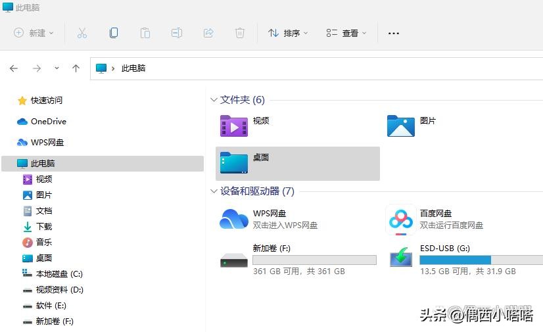Open 桌面 in sidebar tree
The height and width of the screenshot is (332, 543).
[37, 258]
